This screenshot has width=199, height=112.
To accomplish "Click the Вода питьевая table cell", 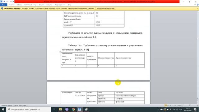I will [67, 97].
